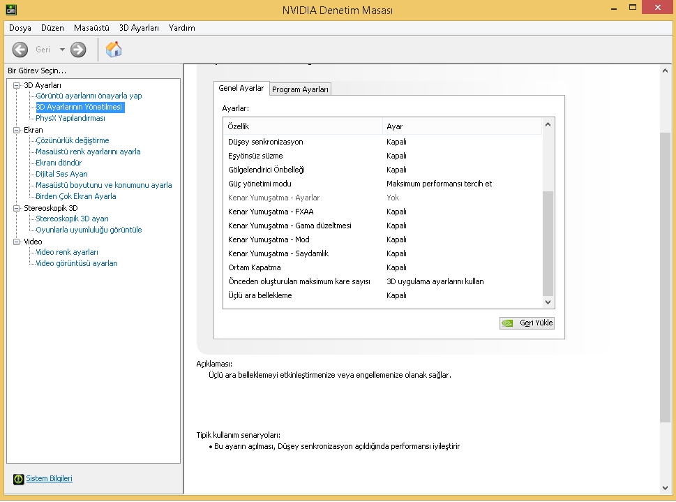Viewport: 676px width, 502px height.
Task: Select 3D Ayarlarının Yönetilmesi tree item
Action: [80, 107]
